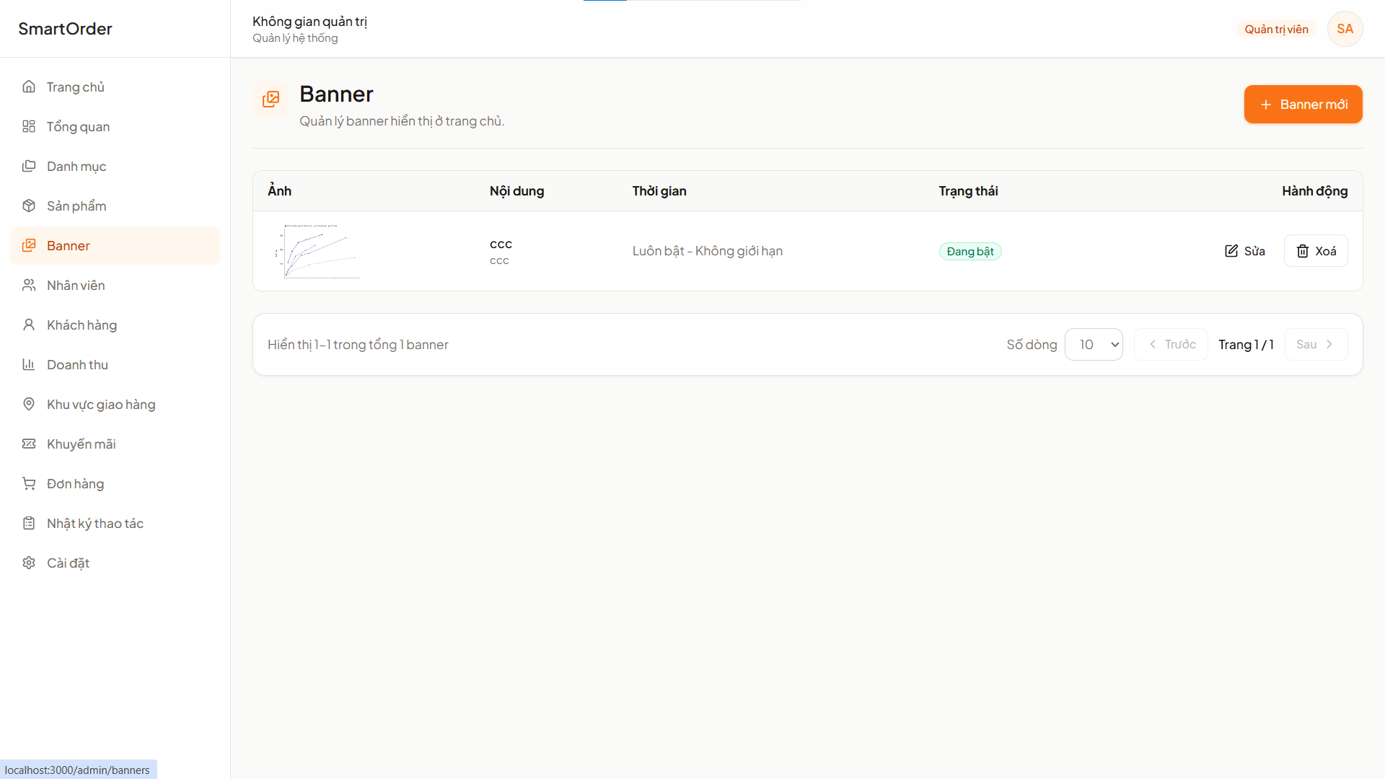Click Hiển thị 1–1 trong tổng 1 banner text
The image size is (1385, 779).
click(358, 345)
